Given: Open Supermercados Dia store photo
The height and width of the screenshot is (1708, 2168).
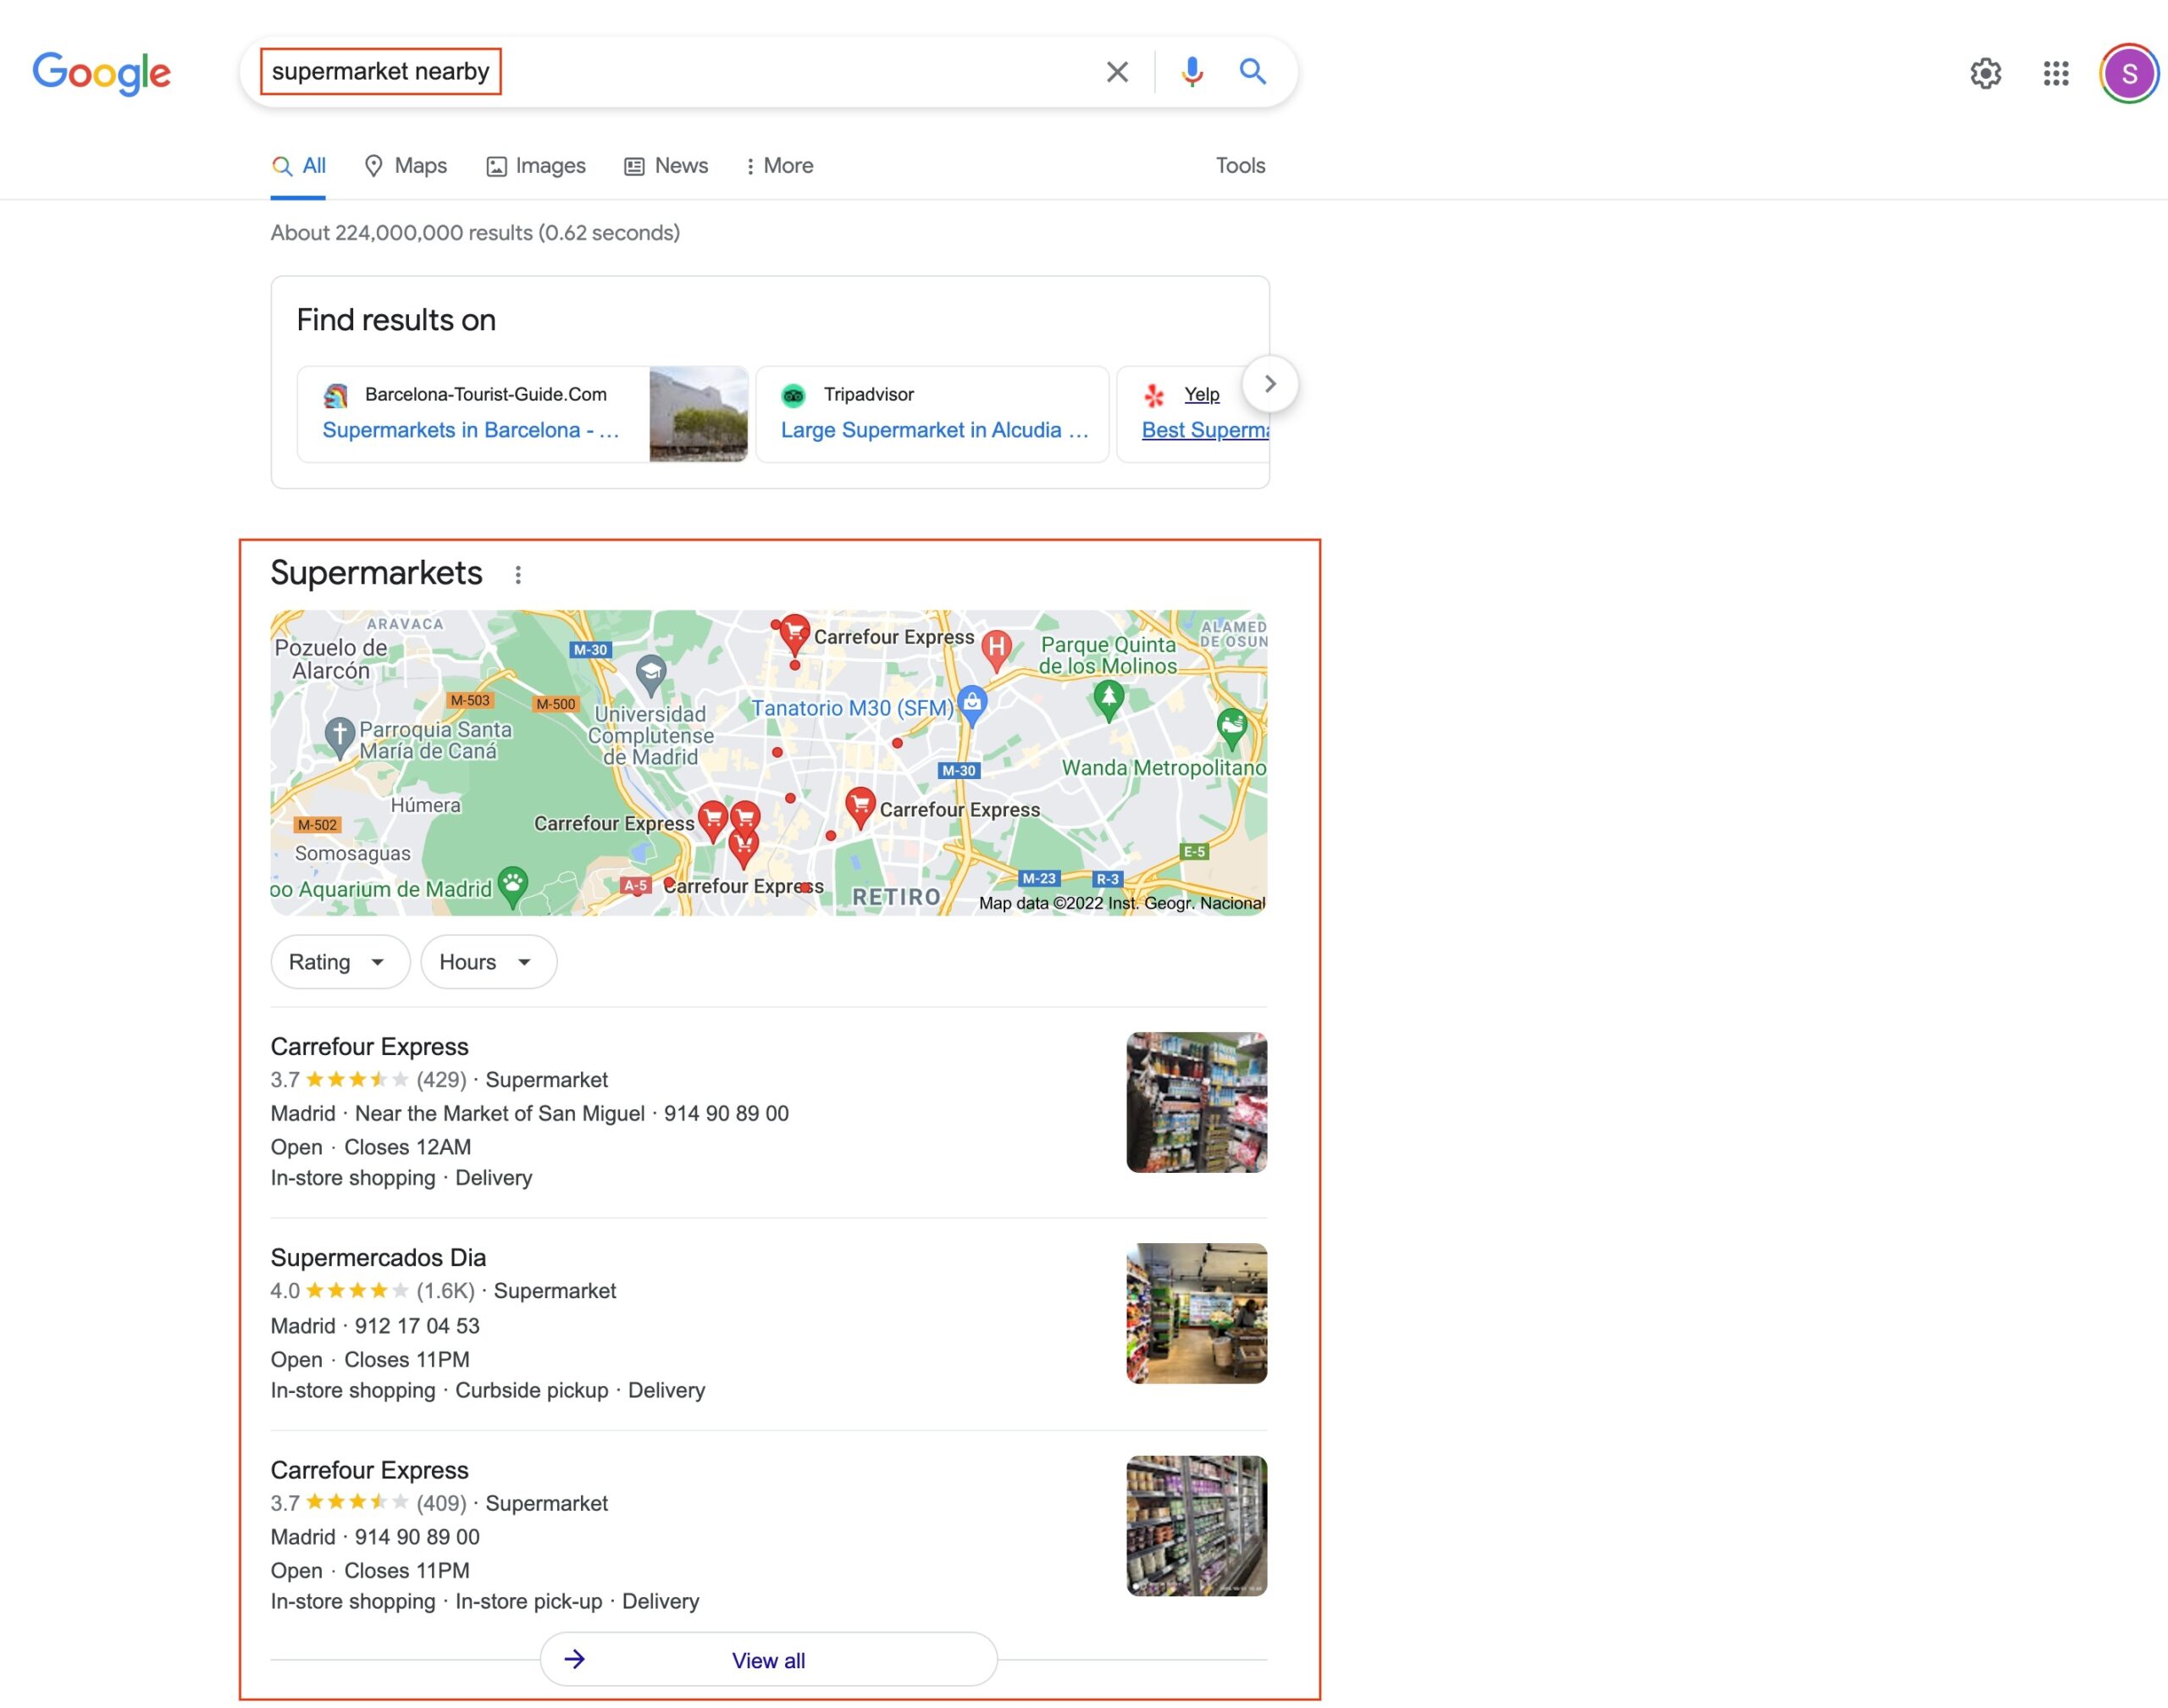Looking at the screenshot, I should [x=1196, y=1313].
